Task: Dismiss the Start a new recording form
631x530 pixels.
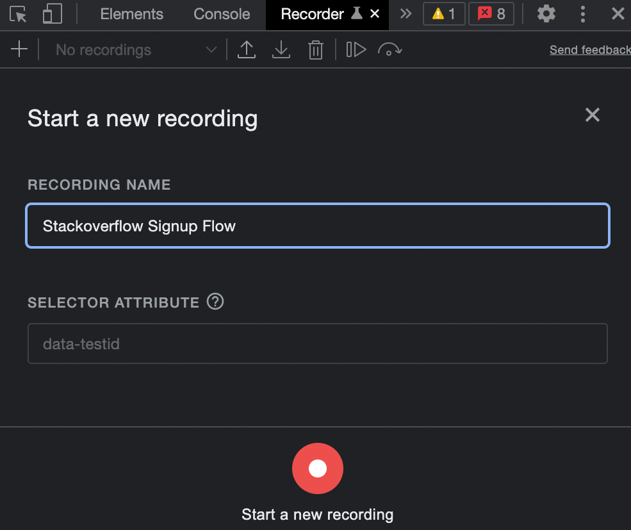Action: click(x=593, y=115)
